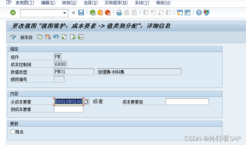
Task: Open Find with the binoculars icon
Action: point(127,13)
